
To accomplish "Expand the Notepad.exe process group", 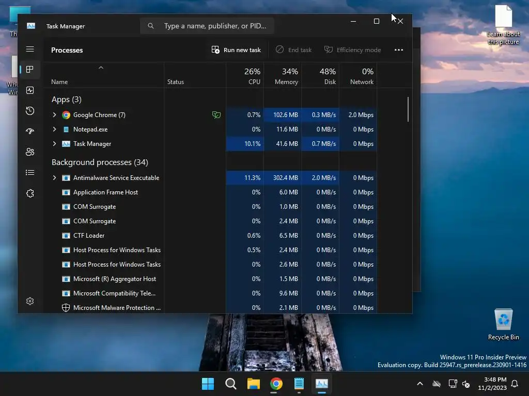I will pos(54,129).
